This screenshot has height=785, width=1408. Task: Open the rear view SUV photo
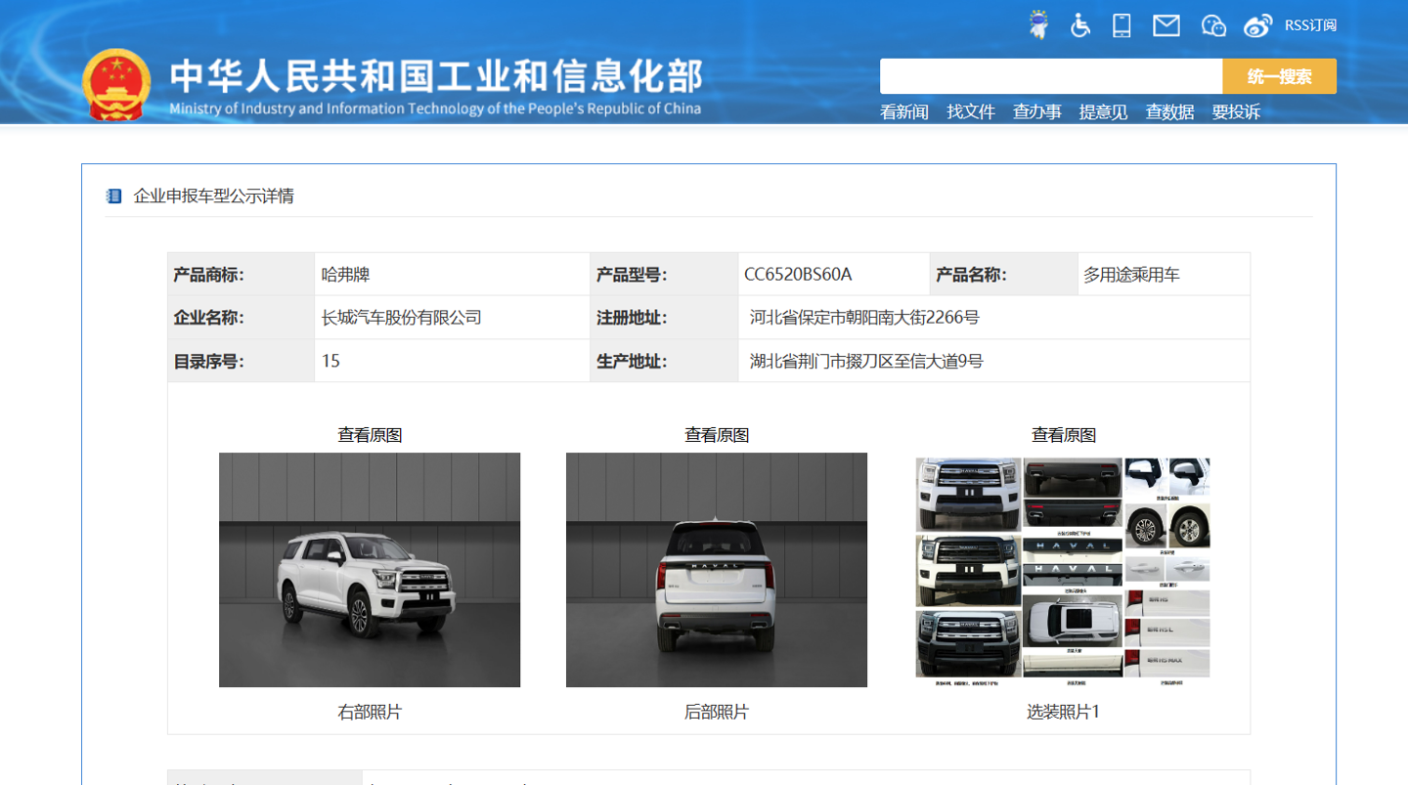coord(717,570)
